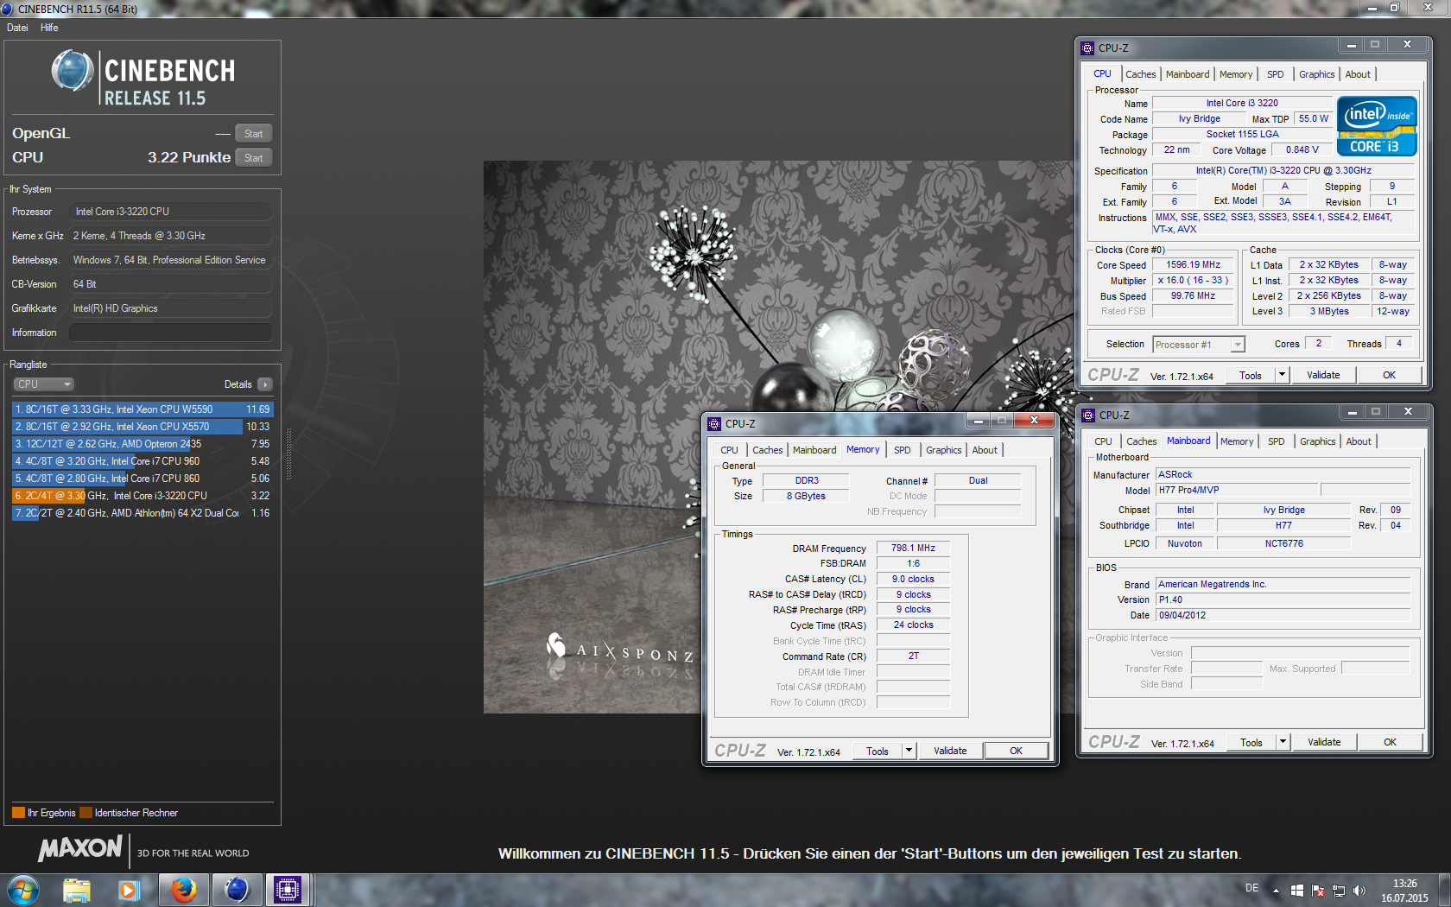1451x907 pixels.
Task: Open SPD tab in Memory CPU-Z window
Action: (x=902, y=450)
